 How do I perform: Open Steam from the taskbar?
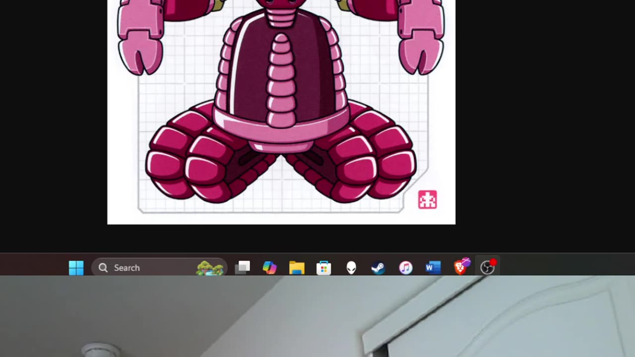[x=378, y=268]
